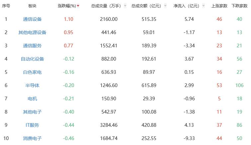Click the 序号 column header
Viewport: 251px width, 145px height.
[x=6, y=6]
